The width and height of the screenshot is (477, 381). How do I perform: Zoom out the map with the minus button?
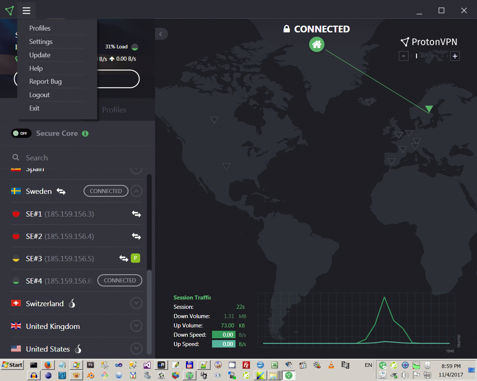(x=403, y=56)
